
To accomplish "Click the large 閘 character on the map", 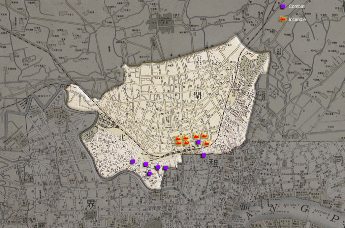I will point(197,95).
